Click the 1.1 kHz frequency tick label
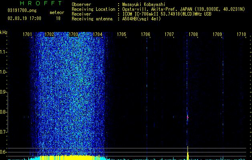Viewport: 252px width, 160px height. (x=3, y=52)
